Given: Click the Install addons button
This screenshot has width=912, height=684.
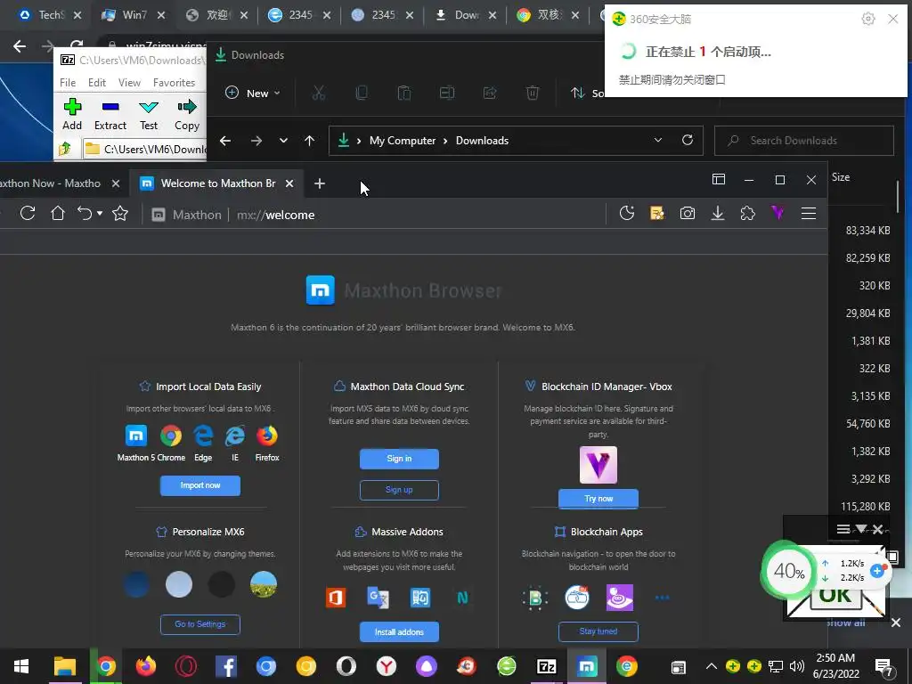Looking at the screenshot, I should (x=399, y=631).
